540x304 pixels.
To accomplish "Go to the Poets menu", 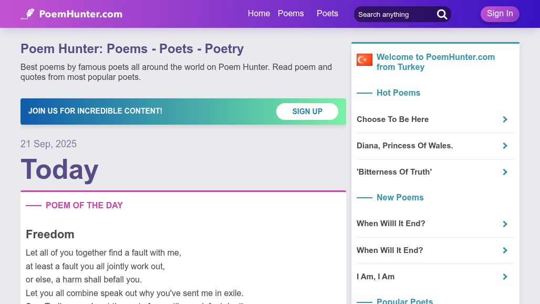I will 327,14.
